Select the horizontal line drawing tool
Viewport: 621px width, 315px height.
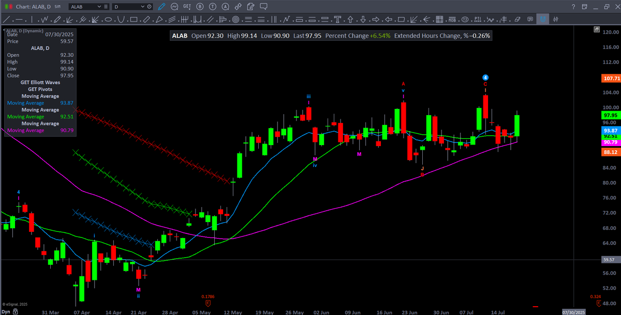click(19, 19)
